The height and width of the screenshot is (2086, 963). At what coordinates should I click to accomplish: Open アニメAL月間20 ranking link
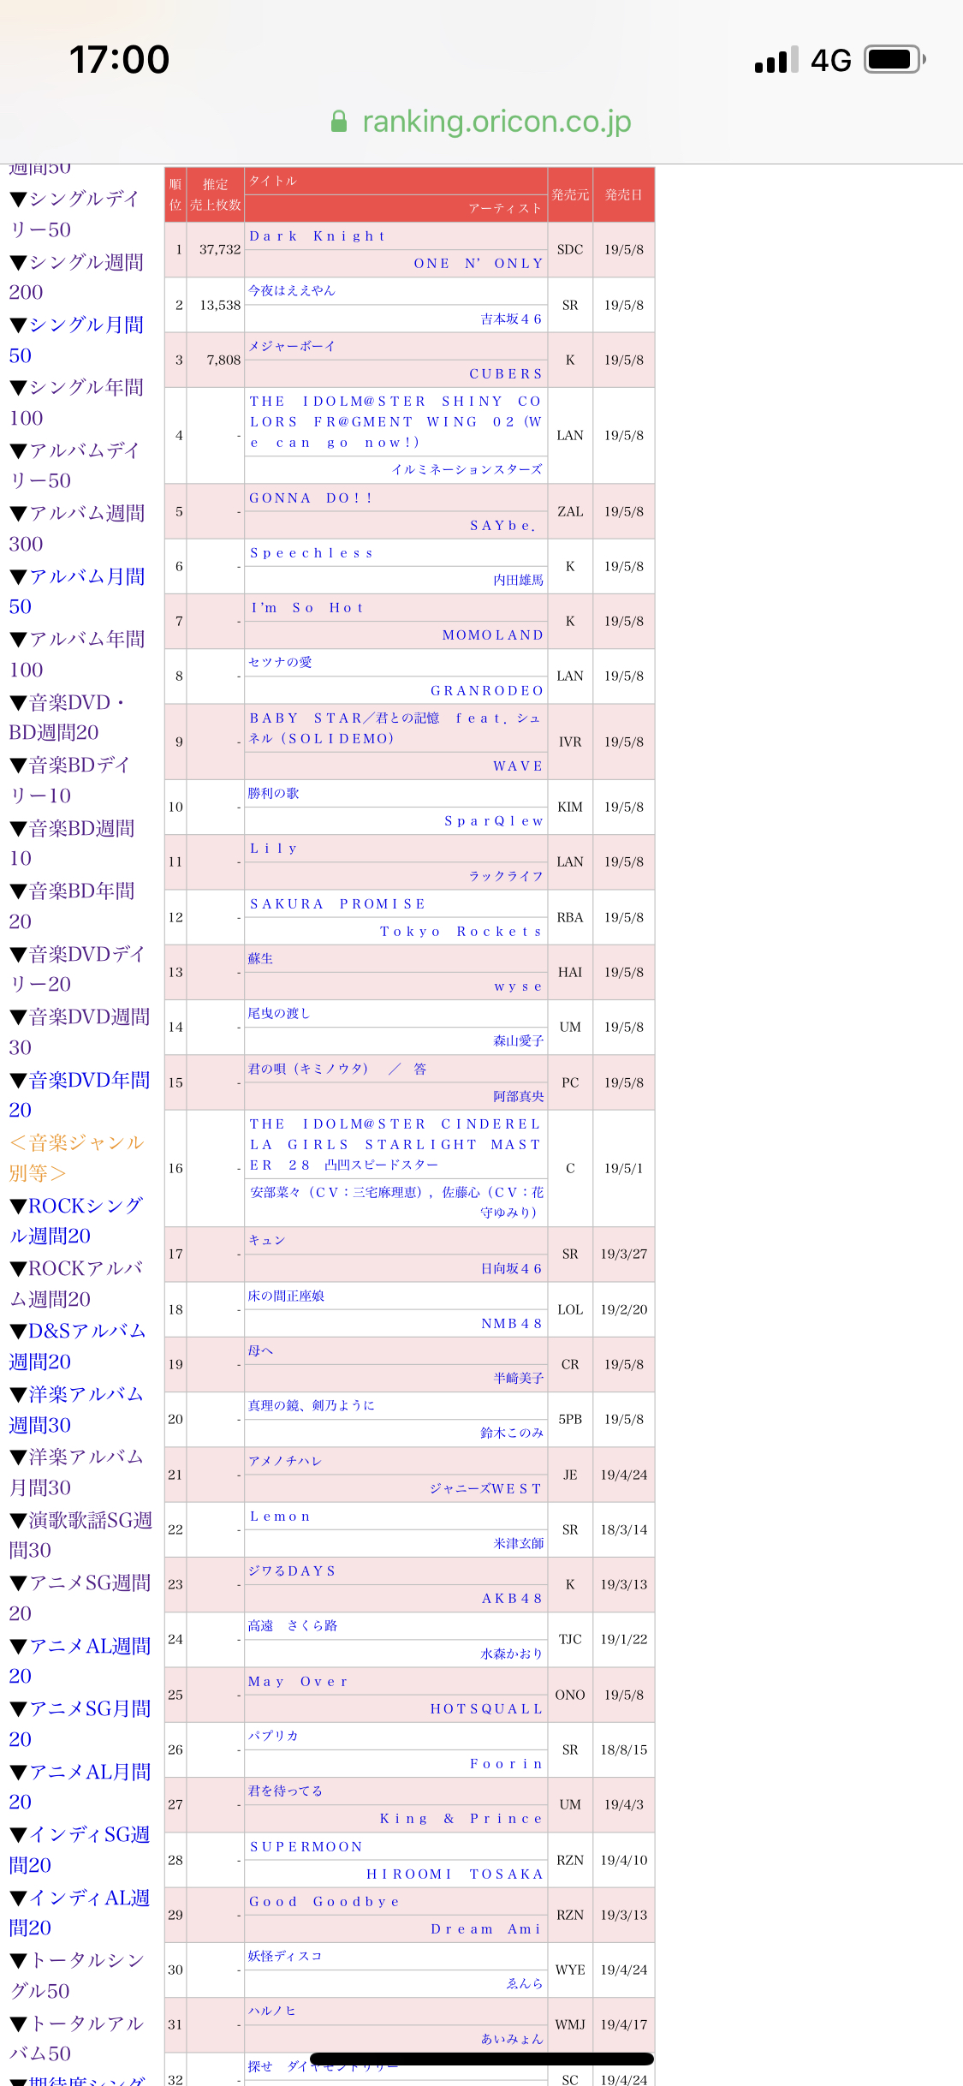coord(80,1787)
